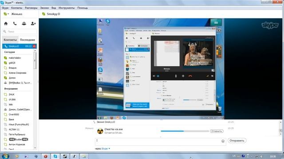Open the Windows Start orb

(5, 156)
